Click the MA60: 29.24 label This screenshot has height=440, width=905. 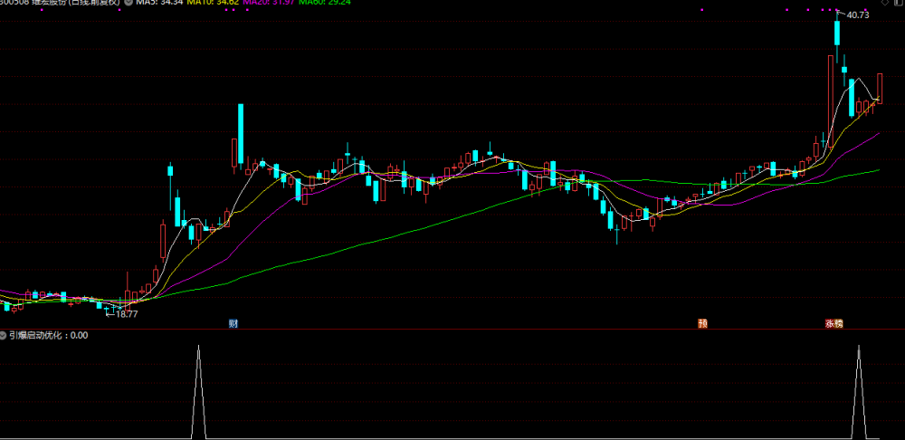tap(324, 3)
